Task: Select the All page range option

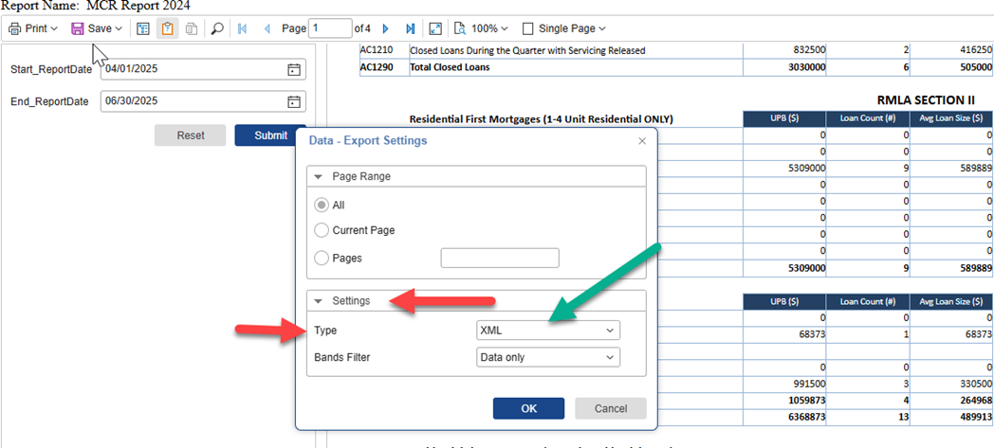Action: 322,205
